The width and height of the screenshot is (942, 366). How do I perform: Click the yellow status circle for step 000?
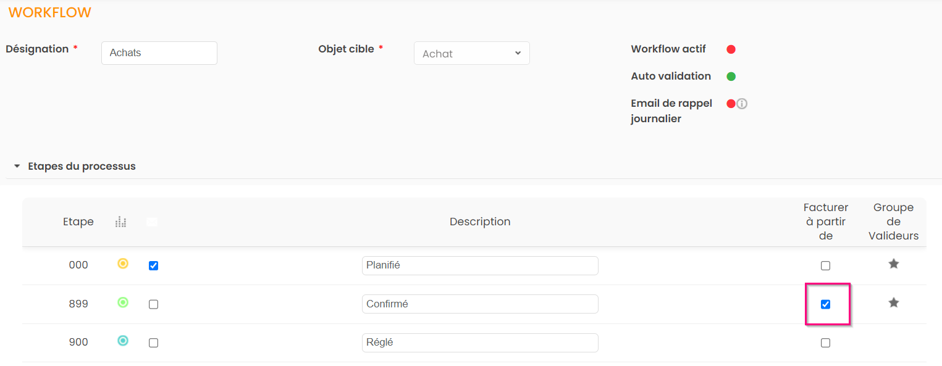point(123,264)
